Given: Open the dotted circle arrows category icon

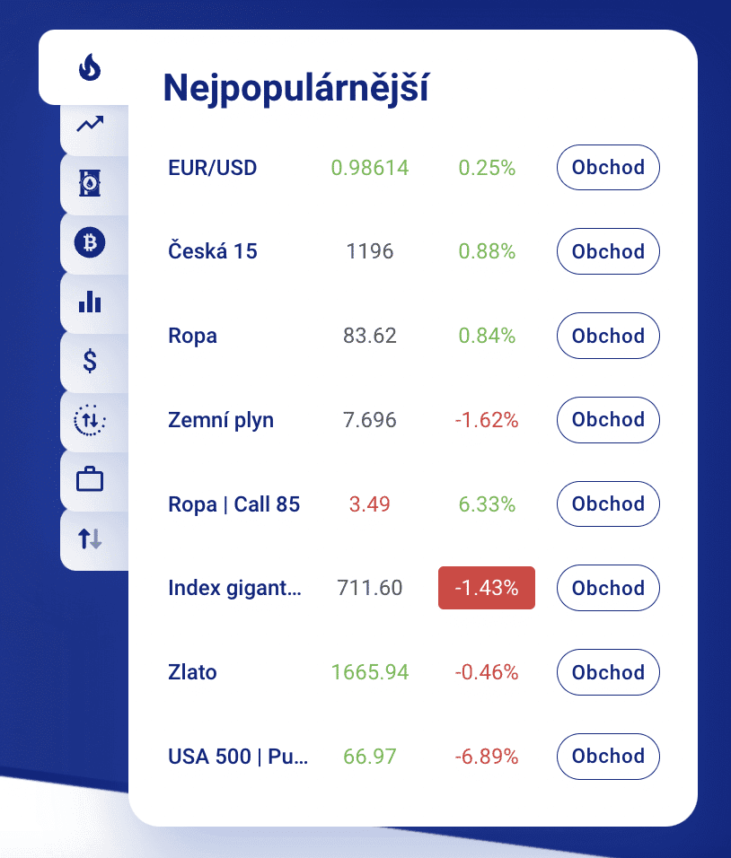Looking at the screenshot, I should (90, 420).
